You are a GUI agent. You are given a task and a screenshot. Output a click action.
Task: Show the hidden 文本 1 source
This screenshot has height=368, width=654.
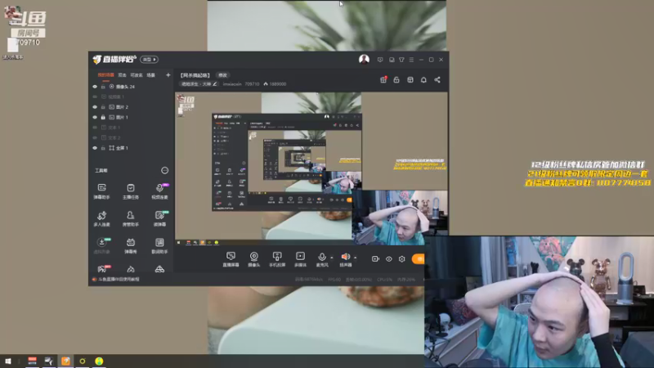click(95, 128)
